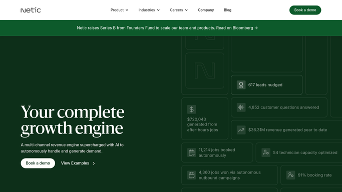Viewport: 342px width, 192px height.
Task: Click calendar icon next to 11,214 jobs booked
Action: click(x=191, y=152)
